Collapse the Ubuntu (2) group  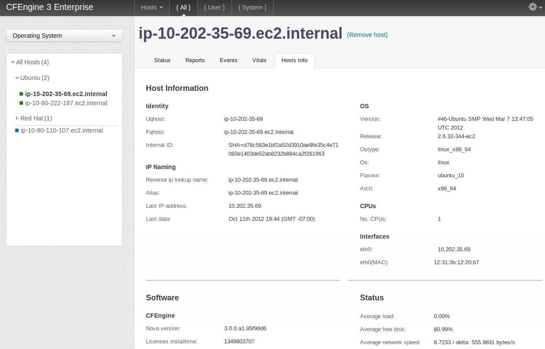[x=17, y=78]
